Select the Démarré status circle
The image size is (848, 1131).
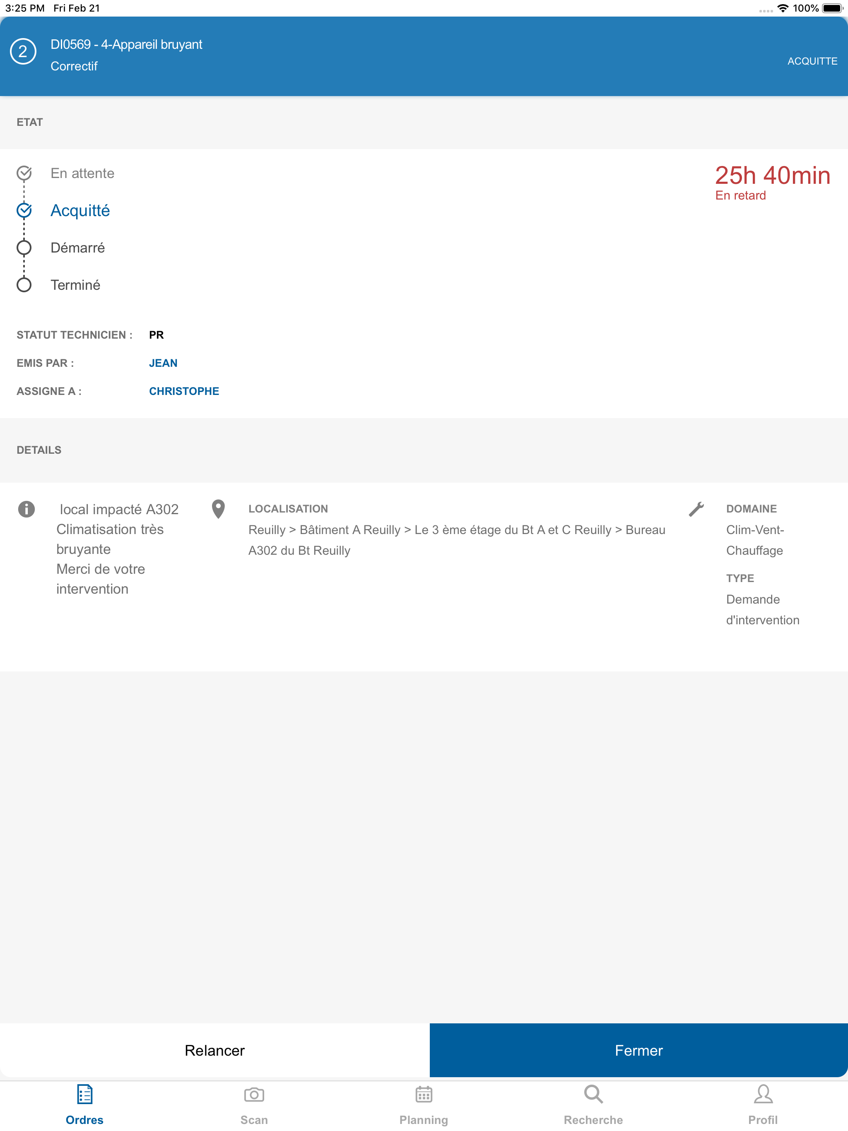[x=24, y=248]
